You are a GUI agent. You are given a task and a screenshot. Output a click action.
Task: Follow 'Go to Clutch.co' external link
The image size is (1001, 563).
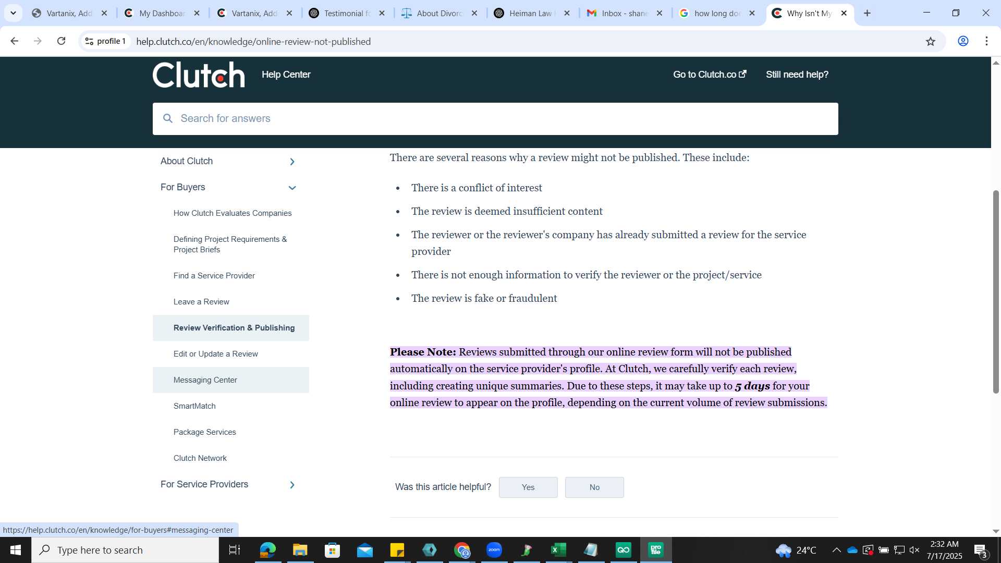[x=710, y=75]
